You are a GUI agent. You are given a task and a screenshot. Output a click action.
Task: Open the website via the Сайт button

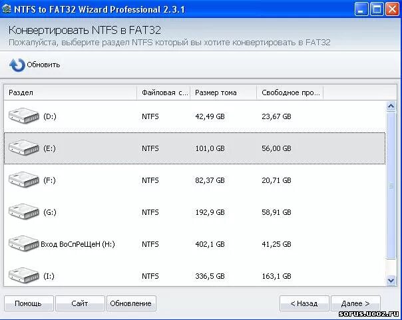[80, 303]
